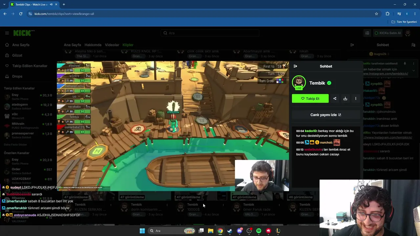Viewport: 420px width, 236px height.
Task: Go back with the browser back arrow
Action: [5, 14]
